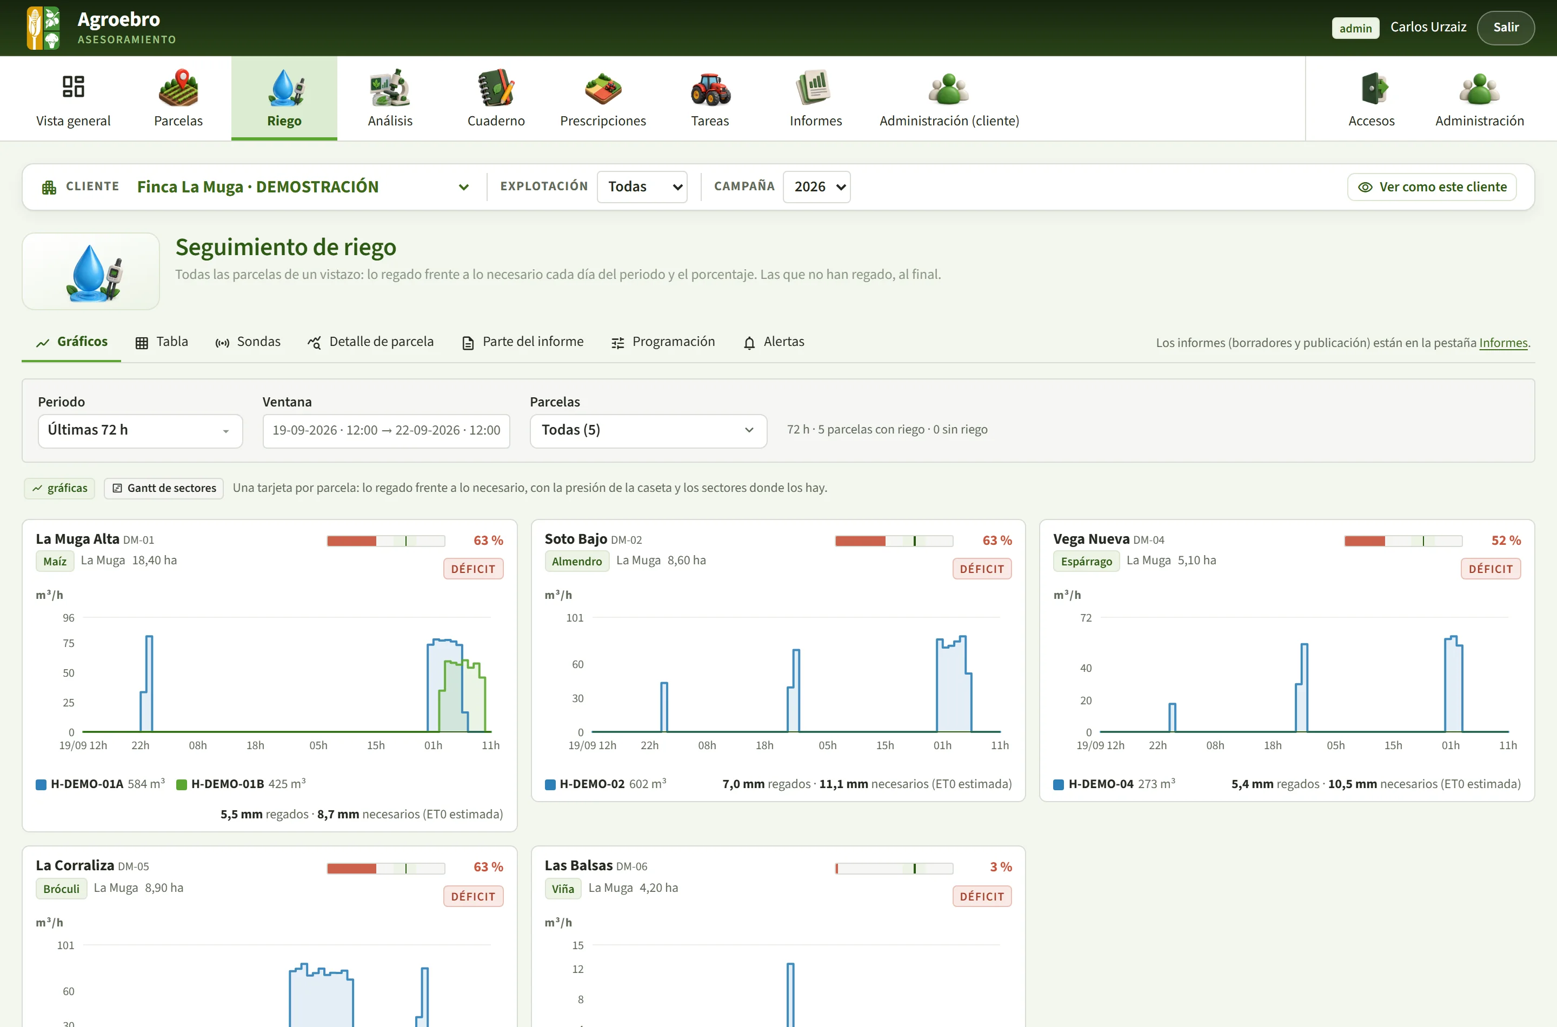This screenshot has width=1557, height=1027.
Task: Click the Programación sliders icon
Action: [x=618, y=343]
